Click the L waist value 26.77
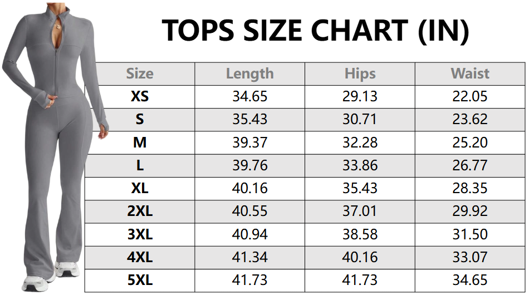 pyautogui.click(x=469, y=165)
